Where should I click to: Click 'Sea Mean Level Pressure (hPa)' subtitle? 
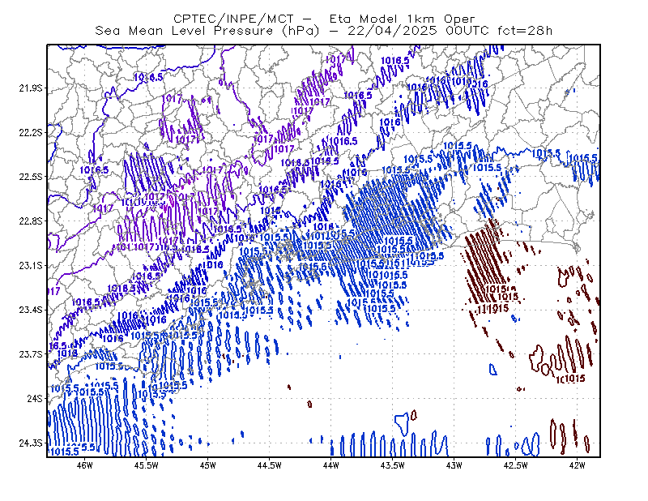click(x=207, y=31)
